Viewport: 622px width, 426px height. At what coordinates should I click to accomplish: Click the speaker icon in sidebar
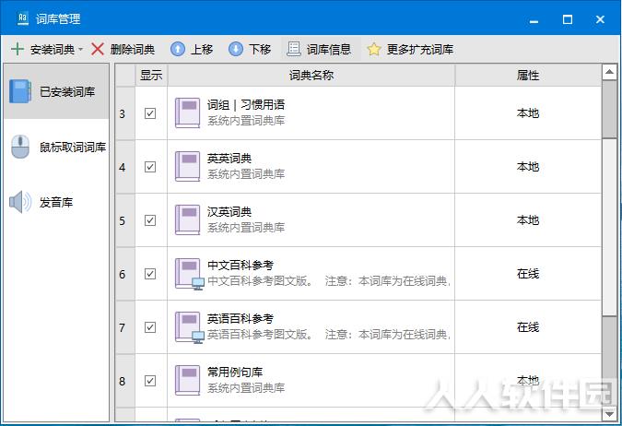pyautogui.click(x=20, y=202)
